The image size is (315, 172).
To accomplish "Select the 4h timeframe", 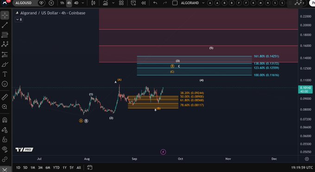I will click(69, 3).
